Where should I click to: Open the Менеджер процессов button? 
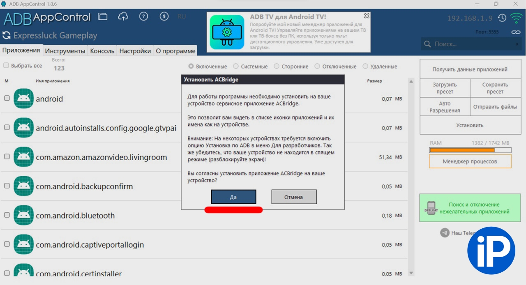pyautogui.click(x=470, y=161)
